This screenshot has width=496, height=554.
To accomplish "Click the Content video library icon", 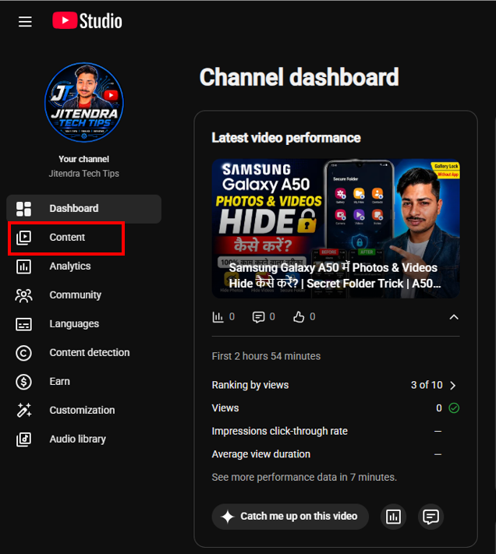I will click(23, 238).
